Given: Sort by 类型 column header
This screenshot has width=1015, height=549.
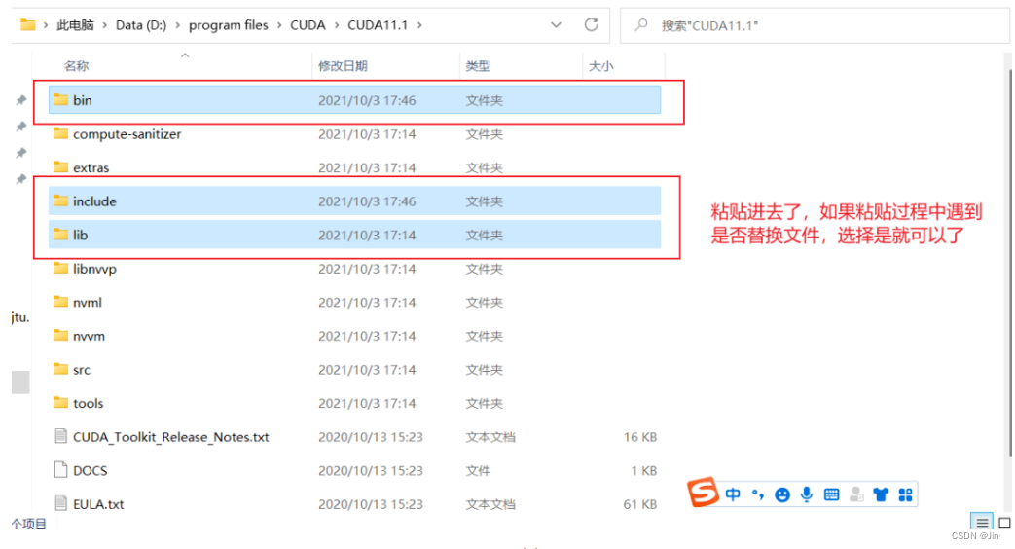Looking at the screenshot, I should 479,65.
